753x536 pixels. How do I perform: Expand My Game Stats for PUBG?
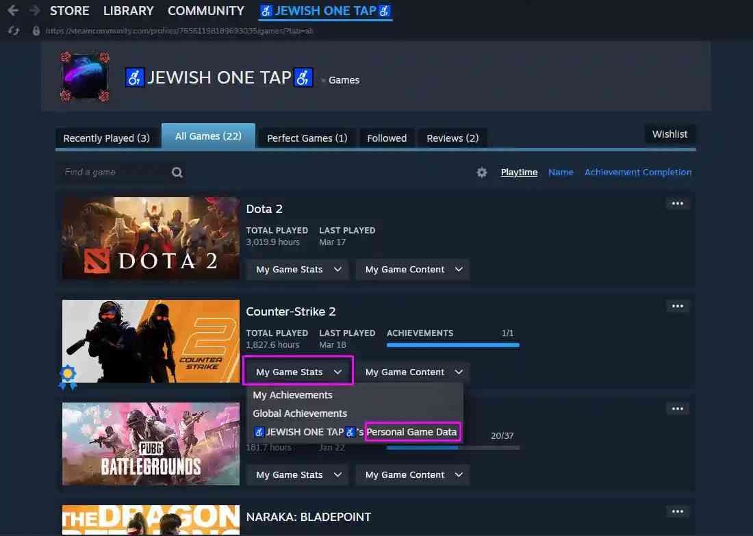[x=298, y=475]
